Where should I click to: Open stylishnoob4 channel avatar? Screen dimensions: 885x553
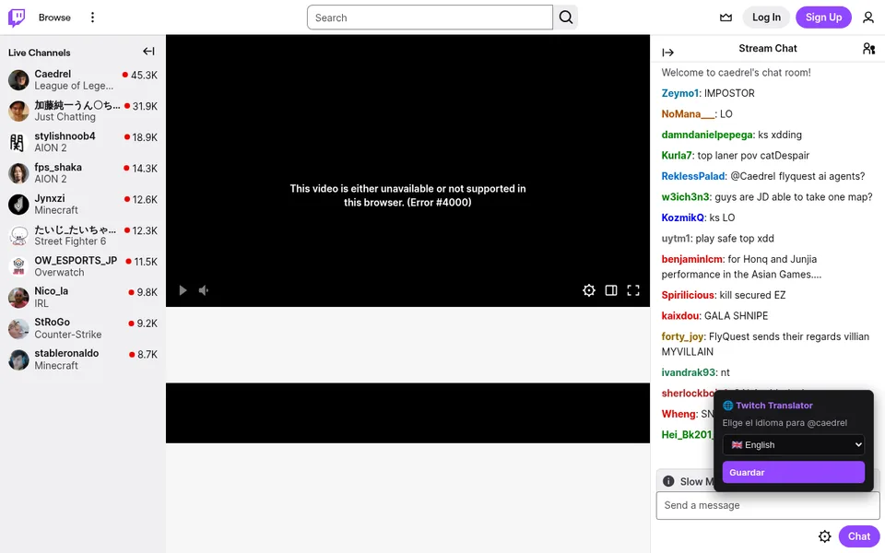(18, 142)
